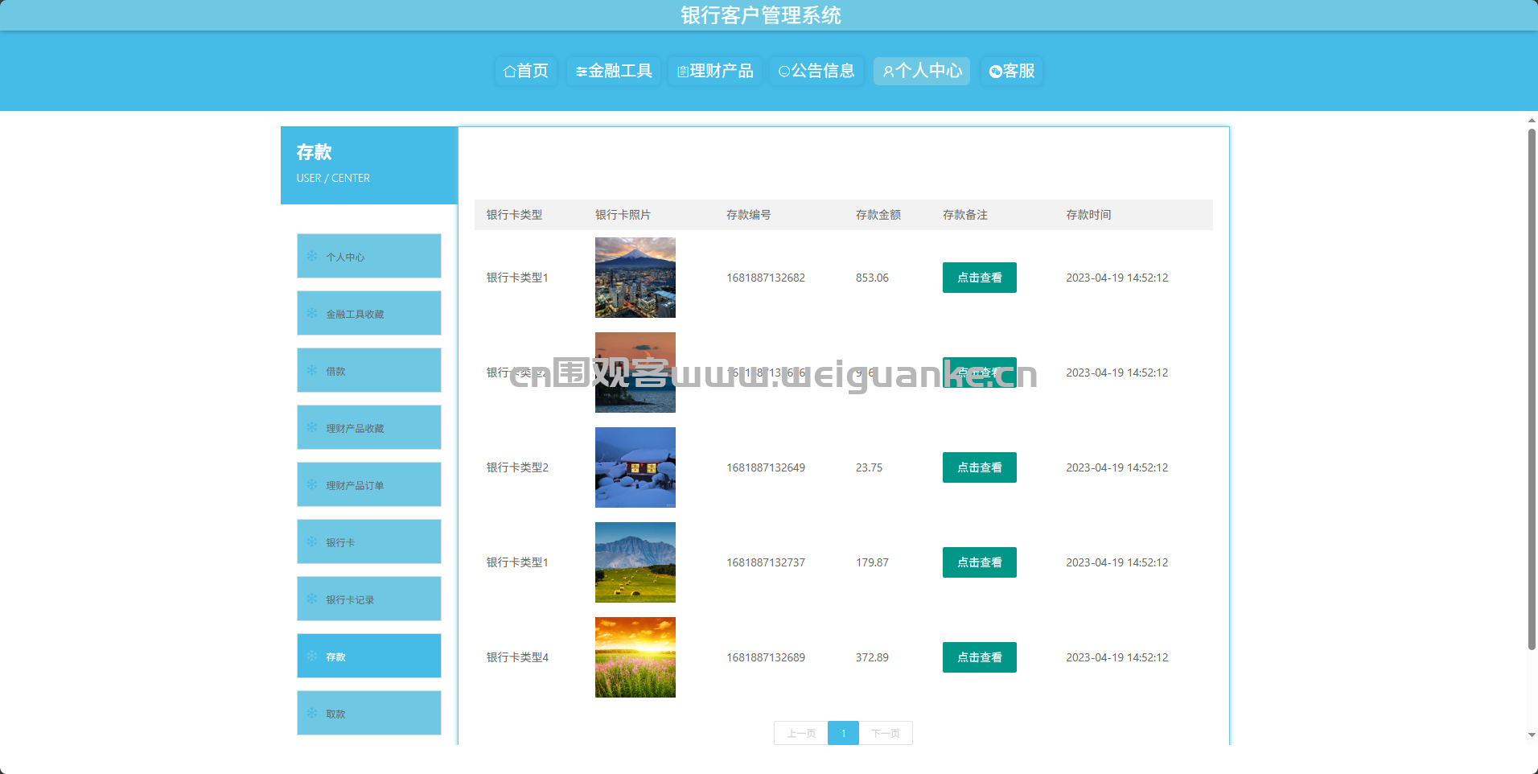Open the 公告信息 navigation item

(x=816, y=71)
